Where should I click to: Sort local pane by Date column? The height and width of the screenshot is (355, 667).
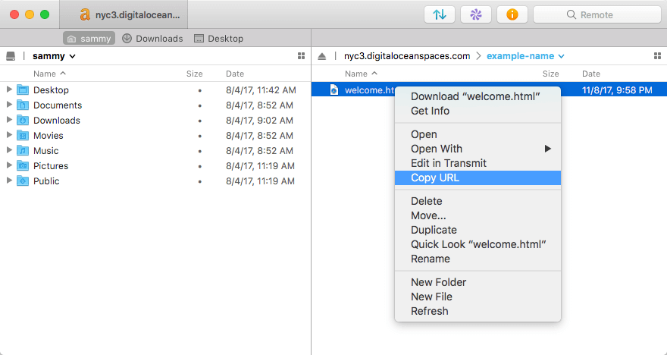235,74
